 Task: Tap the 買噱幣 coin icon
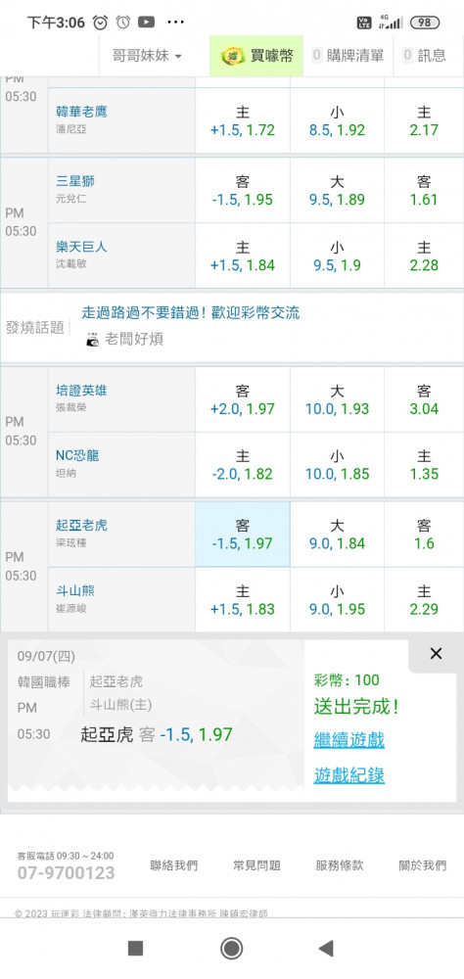click(234, 56)
